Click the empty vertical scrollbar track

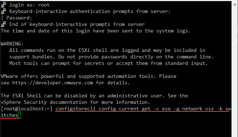pyautogui.click(x=235, y=71)
